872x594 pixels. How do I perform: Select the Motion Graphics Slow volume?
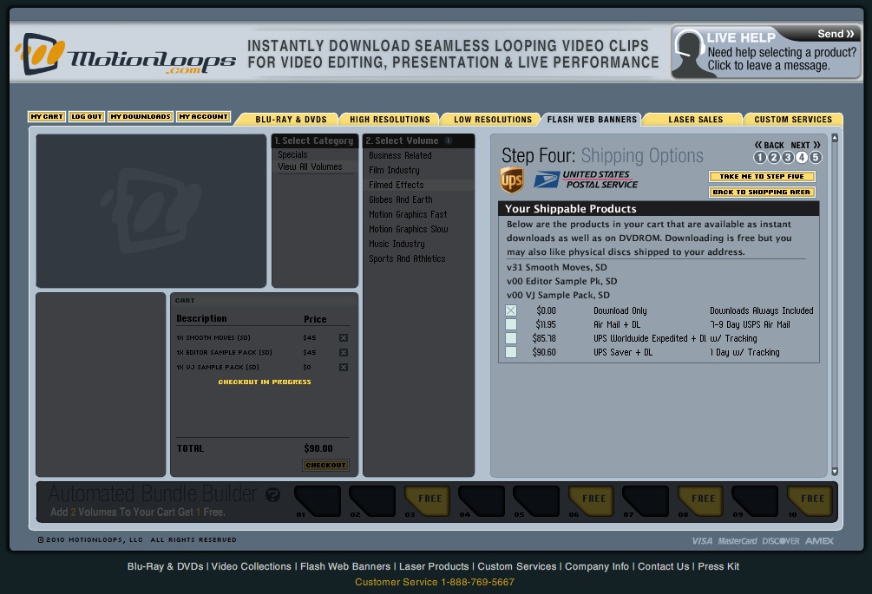pos(409,230)
